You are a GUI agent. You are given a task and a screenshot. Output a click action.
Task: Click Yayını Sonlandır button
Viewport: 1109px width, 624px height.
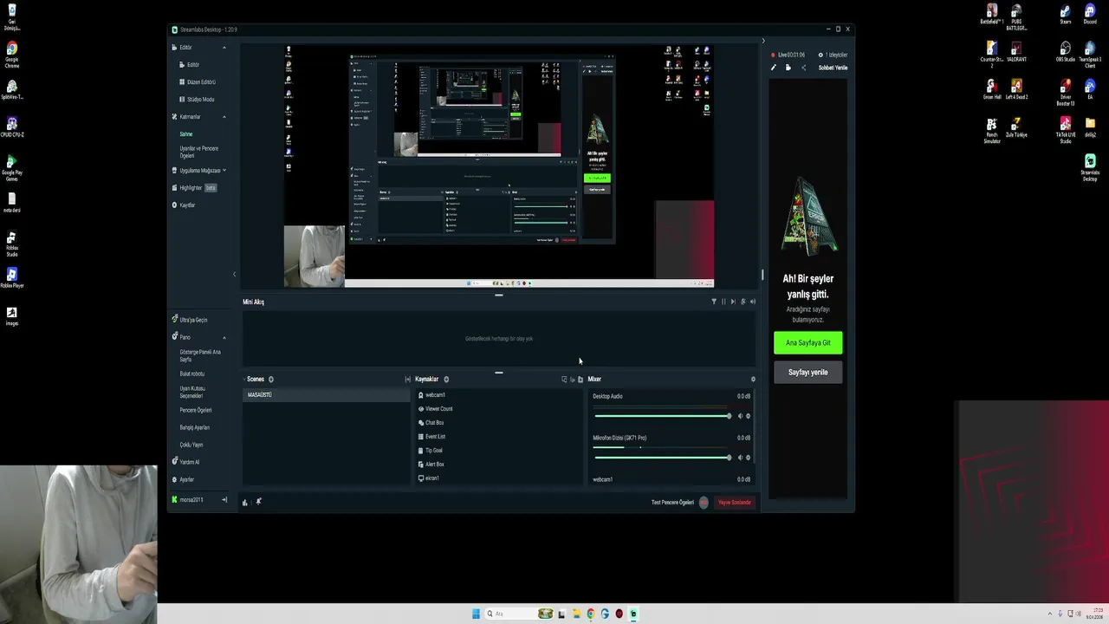pyautogui.click(x=735, y=503)
